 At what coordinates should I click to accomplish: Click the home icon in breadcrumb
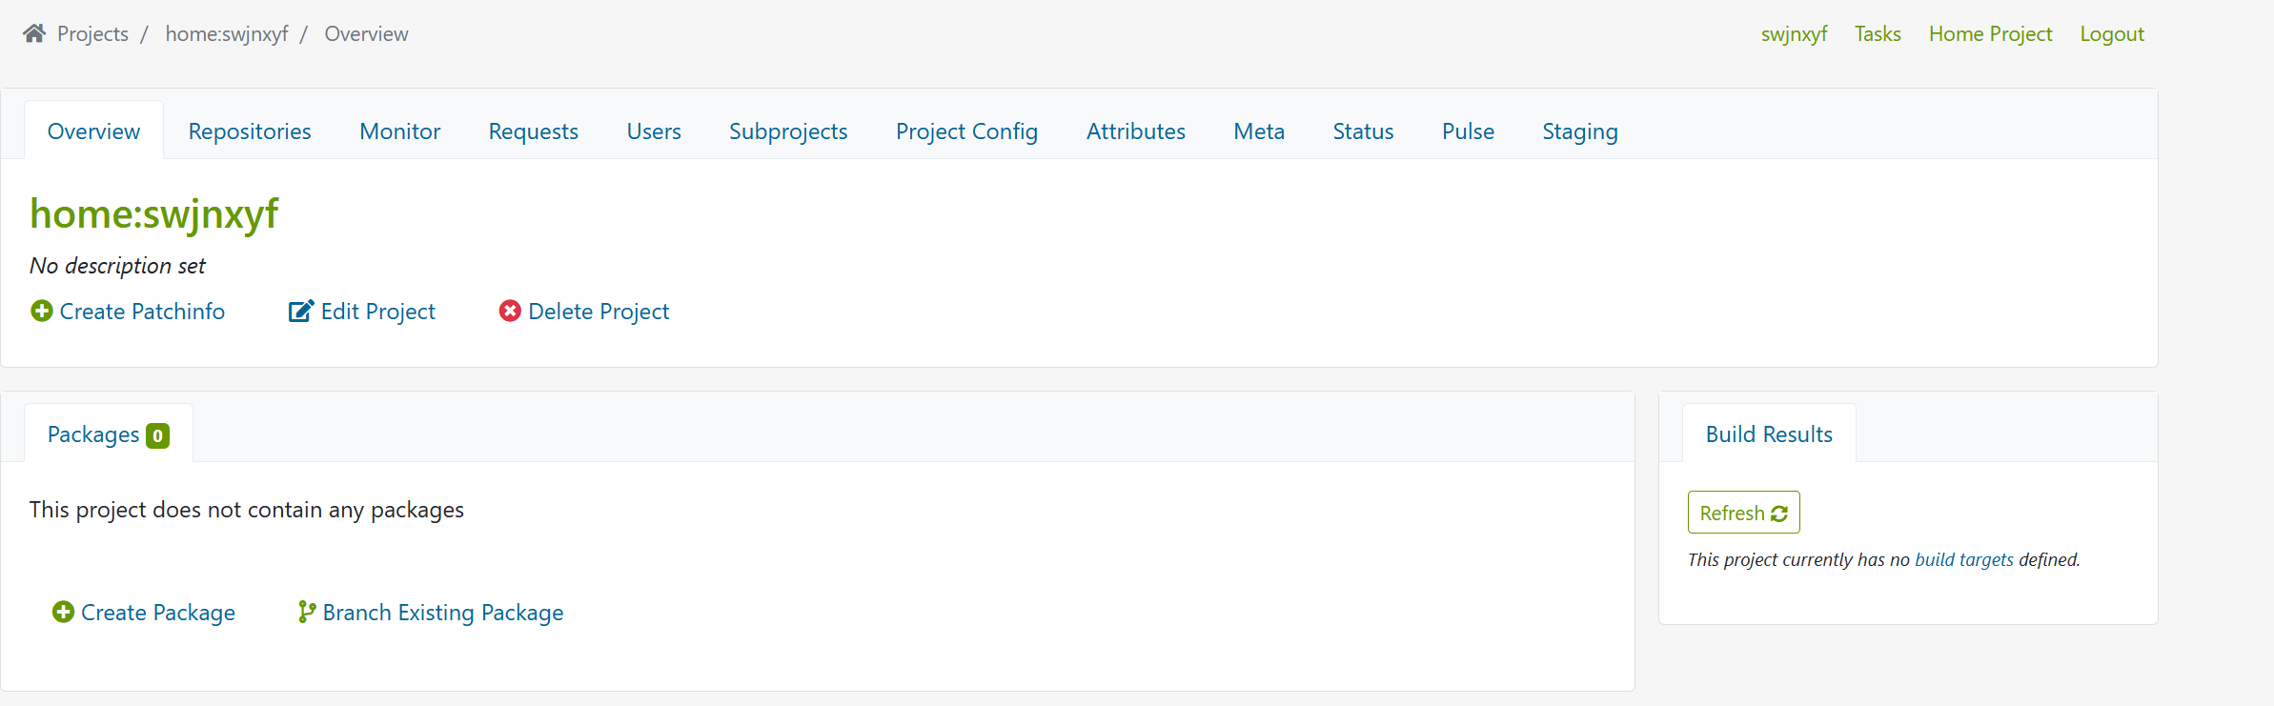[x=34, y=33]
